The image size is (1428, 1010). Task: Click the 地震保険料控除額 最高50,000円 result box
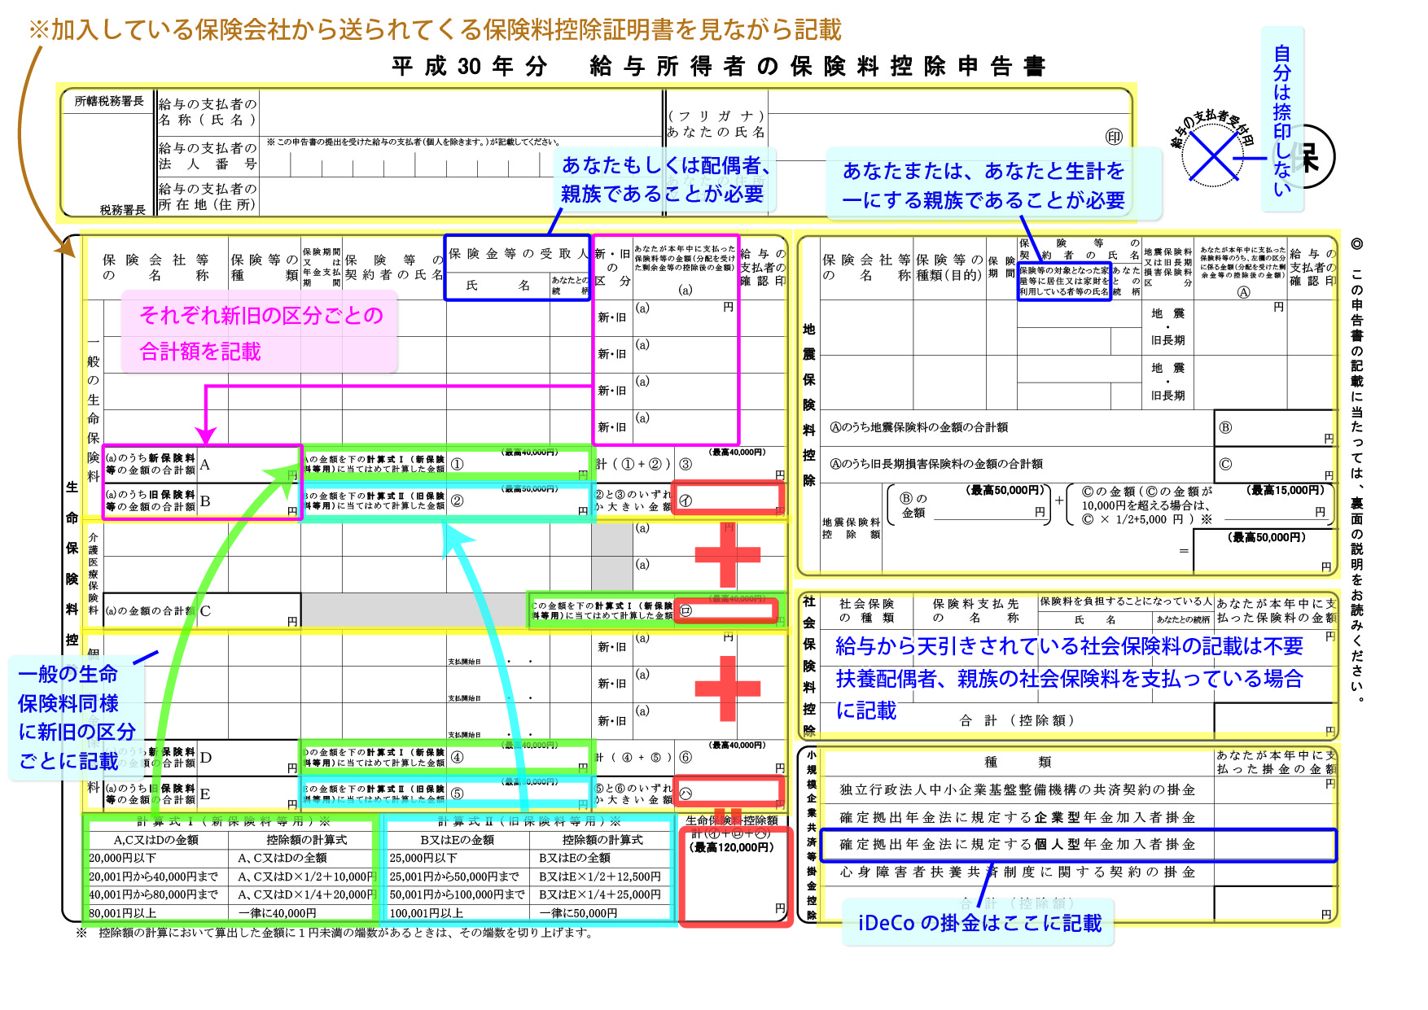click(x=1265, y=551)
